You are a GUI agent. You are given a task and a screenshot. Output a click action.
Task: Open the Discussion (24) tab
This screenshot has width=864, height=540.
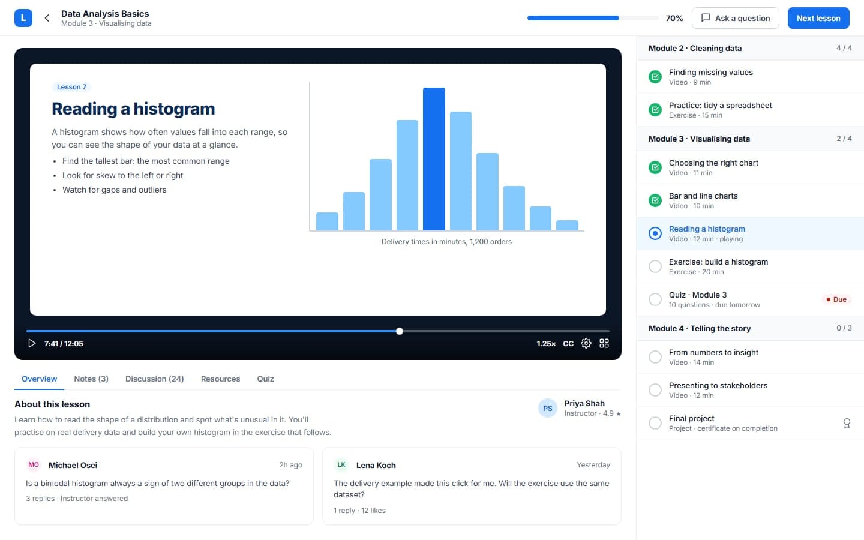(x=155, y=379)
